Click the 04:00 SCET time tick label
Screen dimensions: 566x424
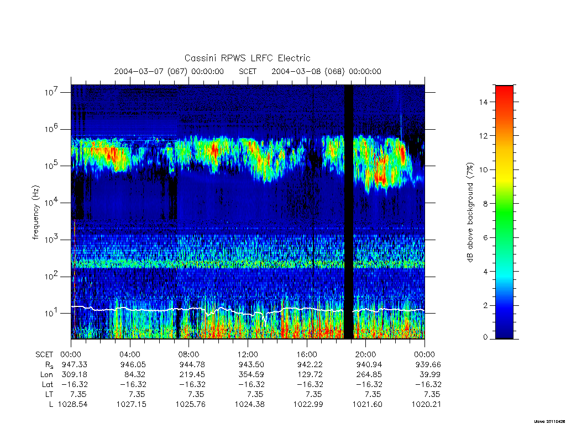point(130,354)
